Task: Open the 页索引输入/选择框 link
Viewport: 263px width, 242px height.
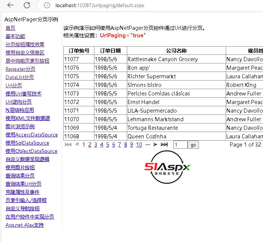Action: point(26,201)
